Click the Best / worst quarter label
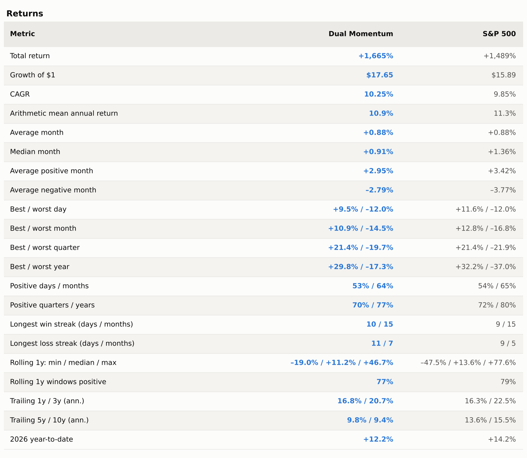Image resolution: width=527 pixels, height=458 pixels. pos(45,248)
